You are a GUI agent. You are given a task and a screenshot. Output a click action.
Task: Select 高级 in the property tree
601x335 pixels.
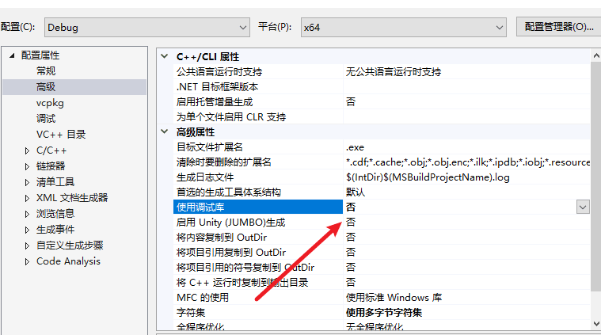click(x=46, y=87)
